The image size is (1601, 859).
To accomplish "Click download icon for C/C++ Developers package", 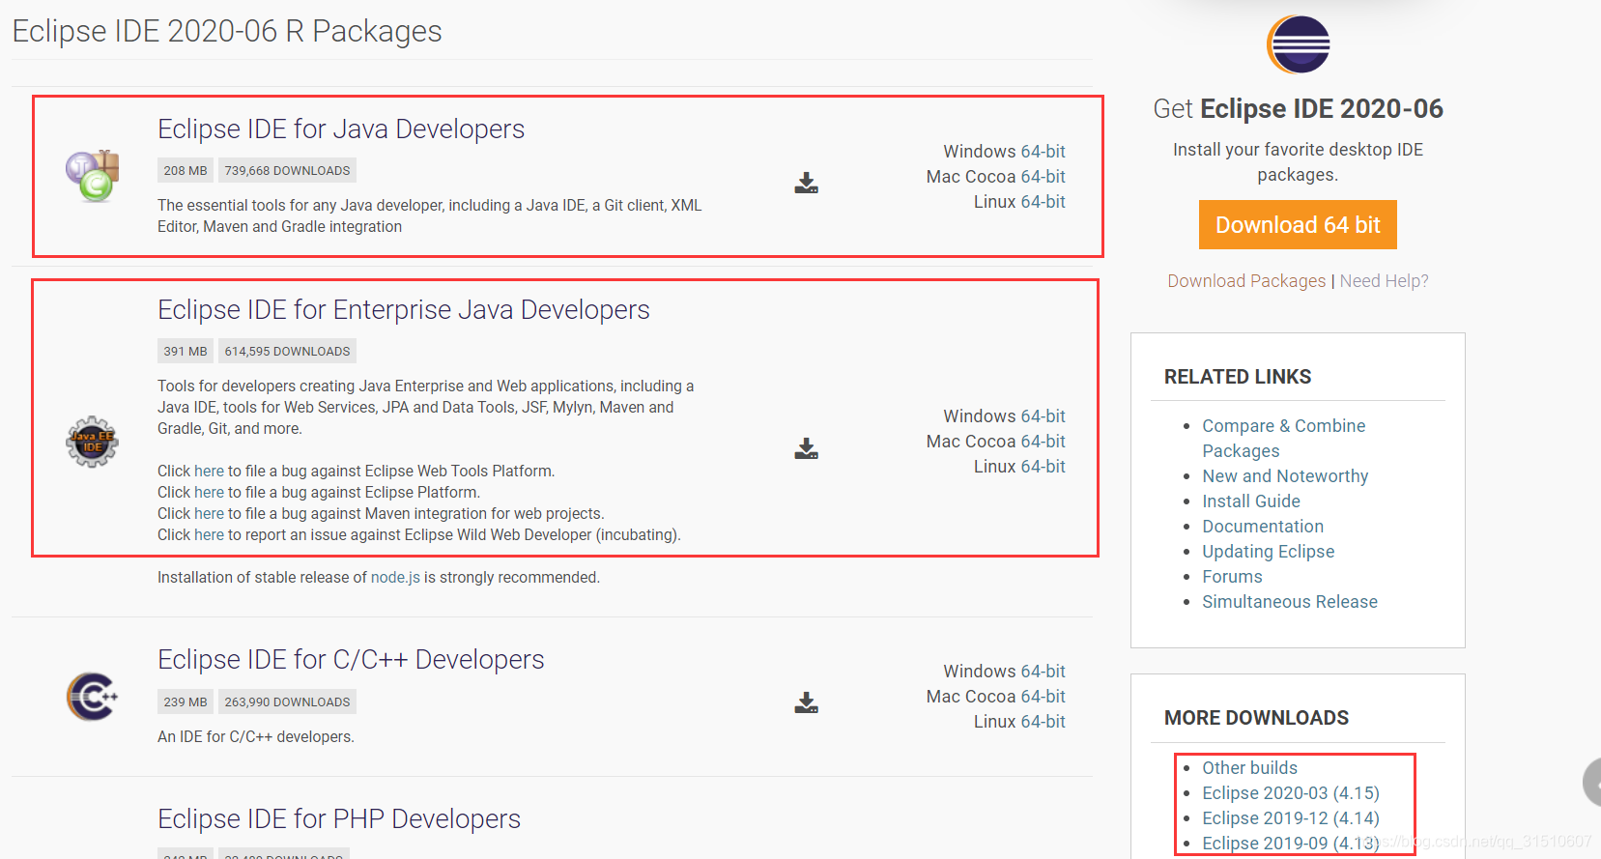I will pos(806,702).
